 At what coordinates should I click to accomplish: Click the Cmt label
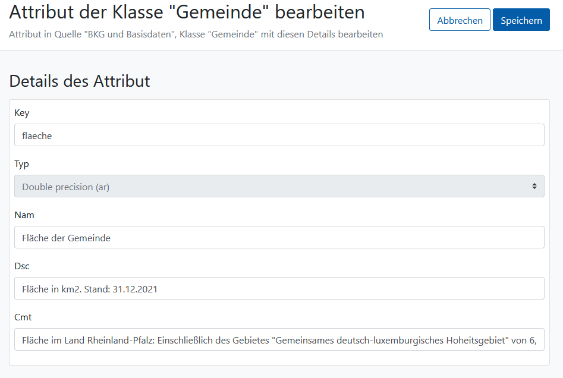click(x=23, y=317)
